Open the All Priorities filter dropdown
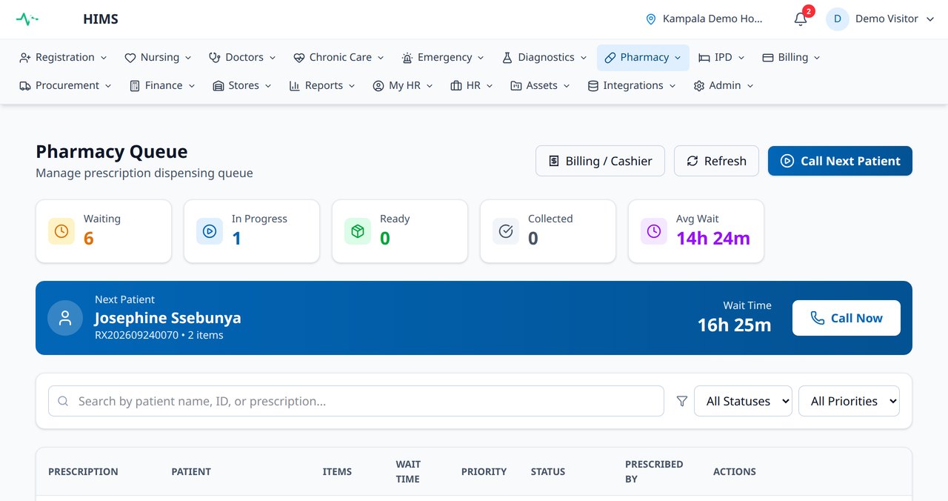The width and height of the screenshot is (948, 501). [849, 401]
